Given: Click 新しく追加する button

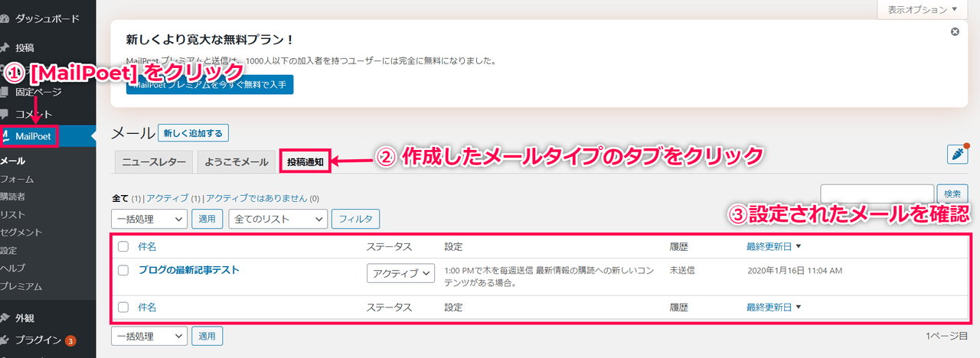Looking at the screenshot, I should click(x=193, y=133).
